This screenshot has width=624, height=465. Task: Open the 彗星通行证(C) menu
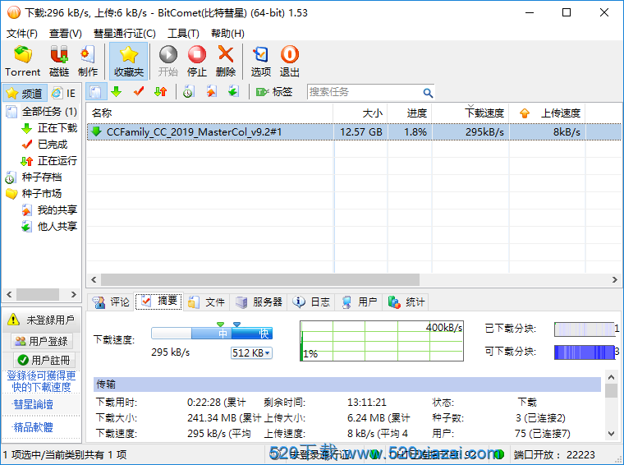click(125, 34)
